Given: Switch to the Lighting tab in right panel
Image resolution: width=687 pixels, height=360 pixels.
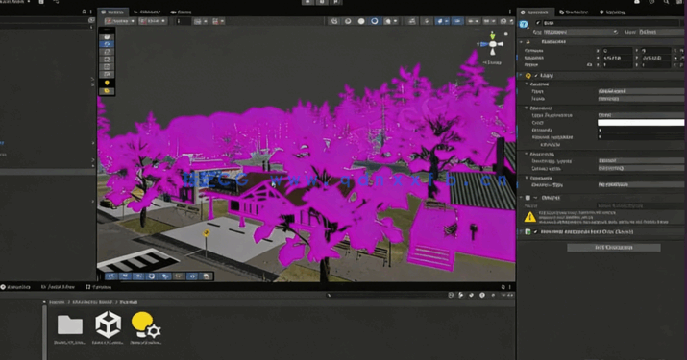Looking at the screenshot, I should [x=612, y=12].
